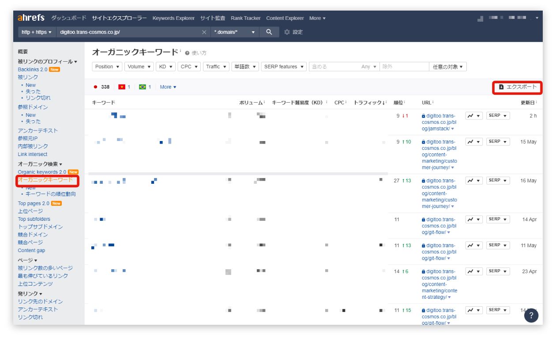Open the 設定 gear settings
The image size is (556, 338).
pos(294,32)
